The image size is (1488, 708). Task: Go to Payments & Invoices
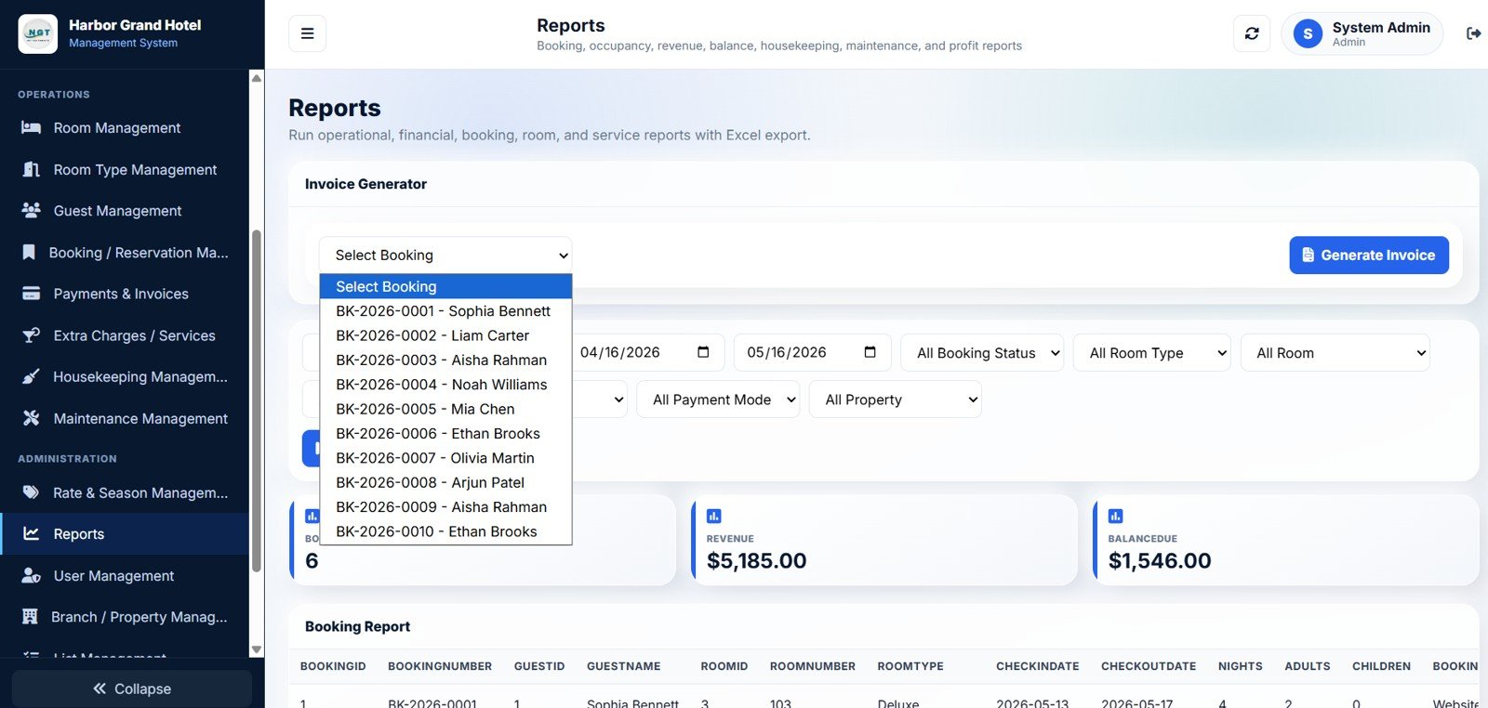(x=125, y=294)
